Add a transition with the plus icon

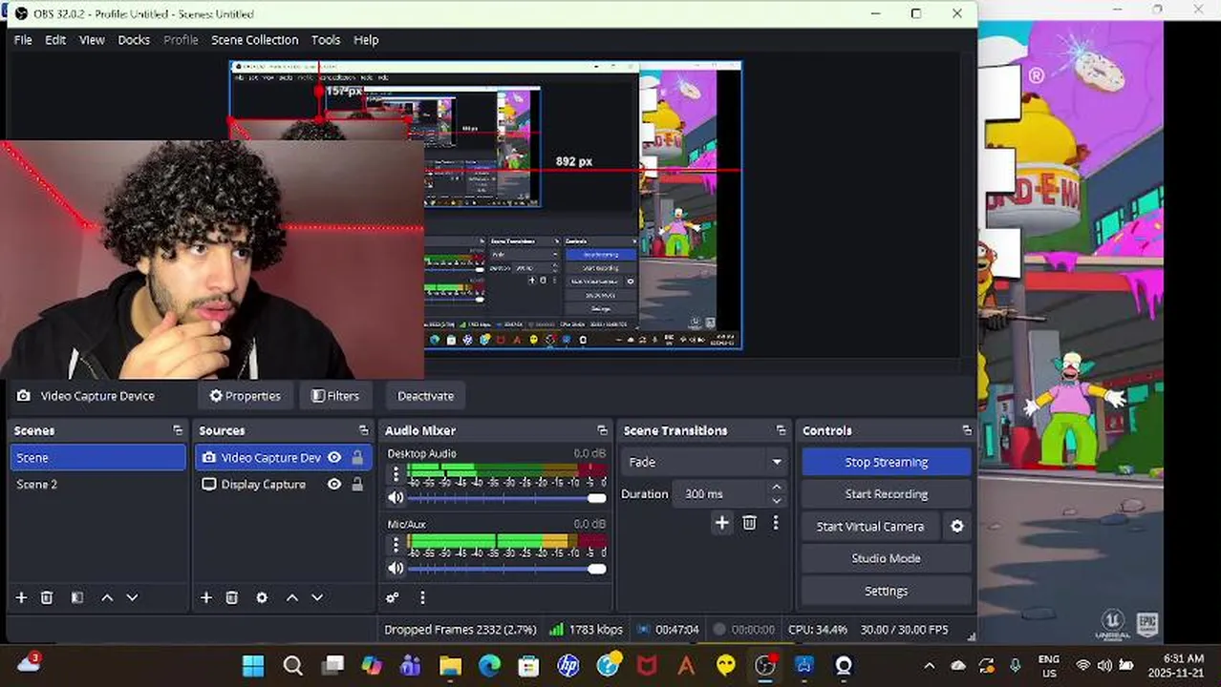pyautogui.click(x=722, y=522)
